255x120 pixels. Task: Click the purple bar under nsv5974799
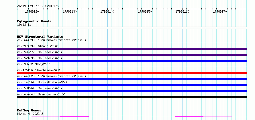pyautogui.click(x=132, y=49)
